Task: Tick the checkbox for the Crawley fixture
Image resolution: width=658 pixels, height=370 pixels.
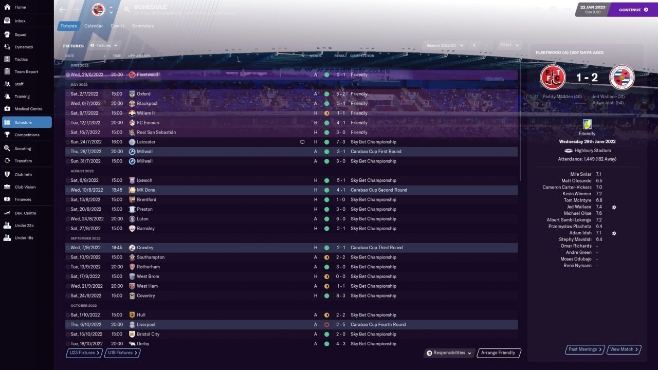Action: click(x=68, y=248)
